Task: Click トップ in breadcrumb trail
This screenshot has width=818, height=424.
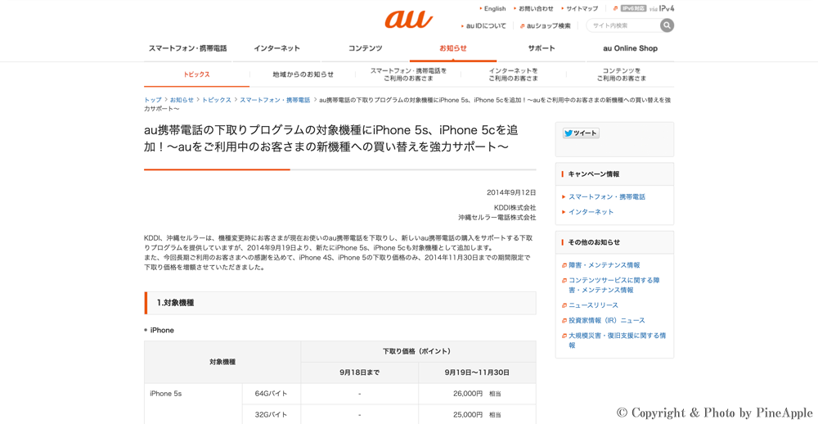Action: tap(153, 100)
